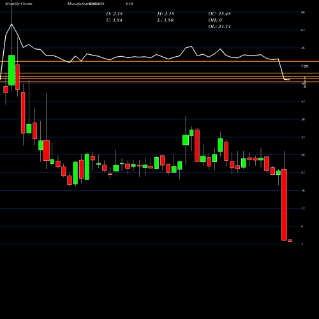319x319 pixels.
Task: Click the "OC: 18.48" reading
Action: 219,14
